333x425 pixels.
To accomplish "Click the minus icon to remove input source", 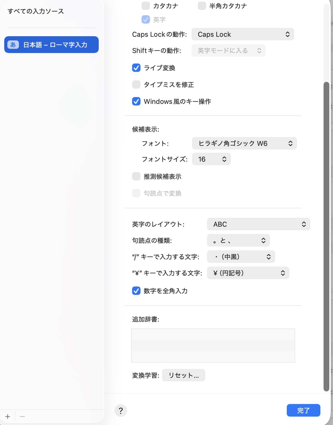I will point(22,416).
